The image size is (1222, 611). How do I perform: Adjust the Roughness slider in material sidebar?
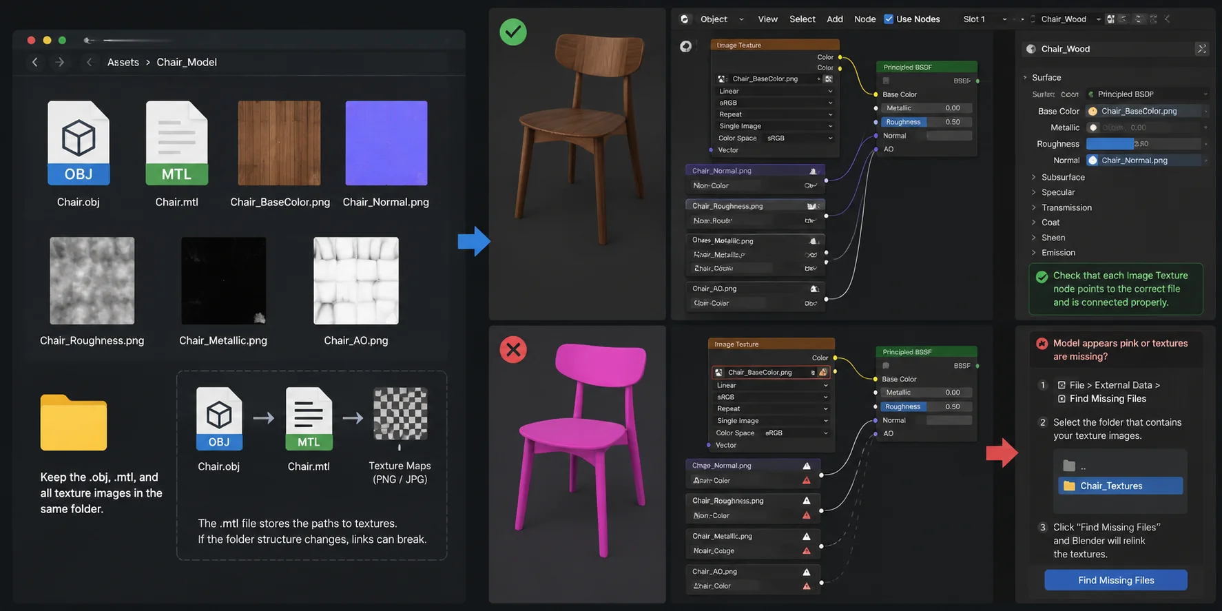coord(1144,144)
